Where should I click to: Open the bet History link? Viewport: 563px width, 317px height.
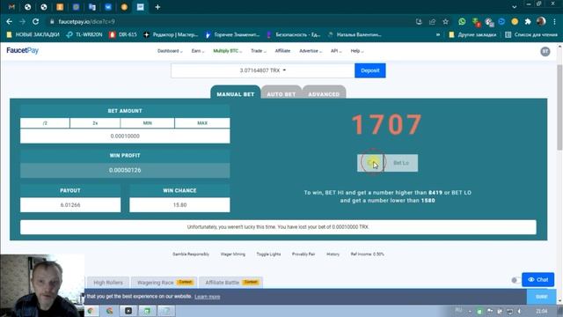point(333,254)
